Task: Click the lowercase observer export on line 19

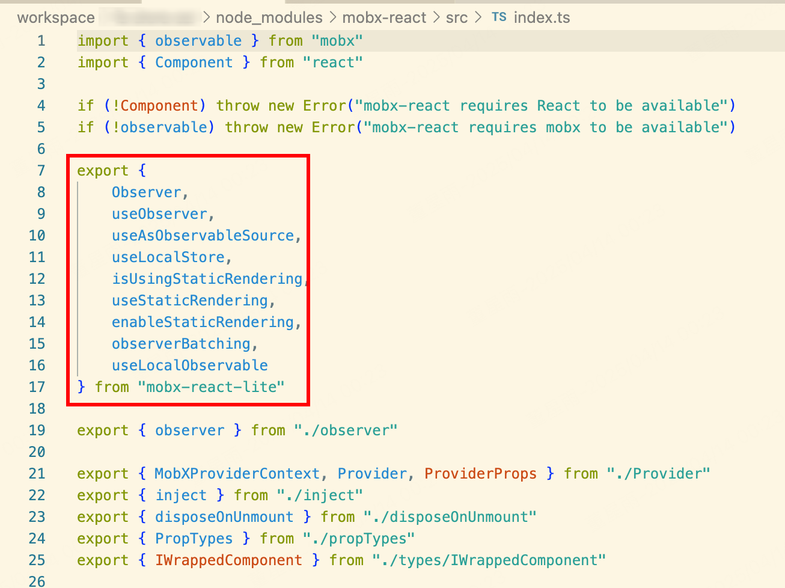Action: point(189,430)
